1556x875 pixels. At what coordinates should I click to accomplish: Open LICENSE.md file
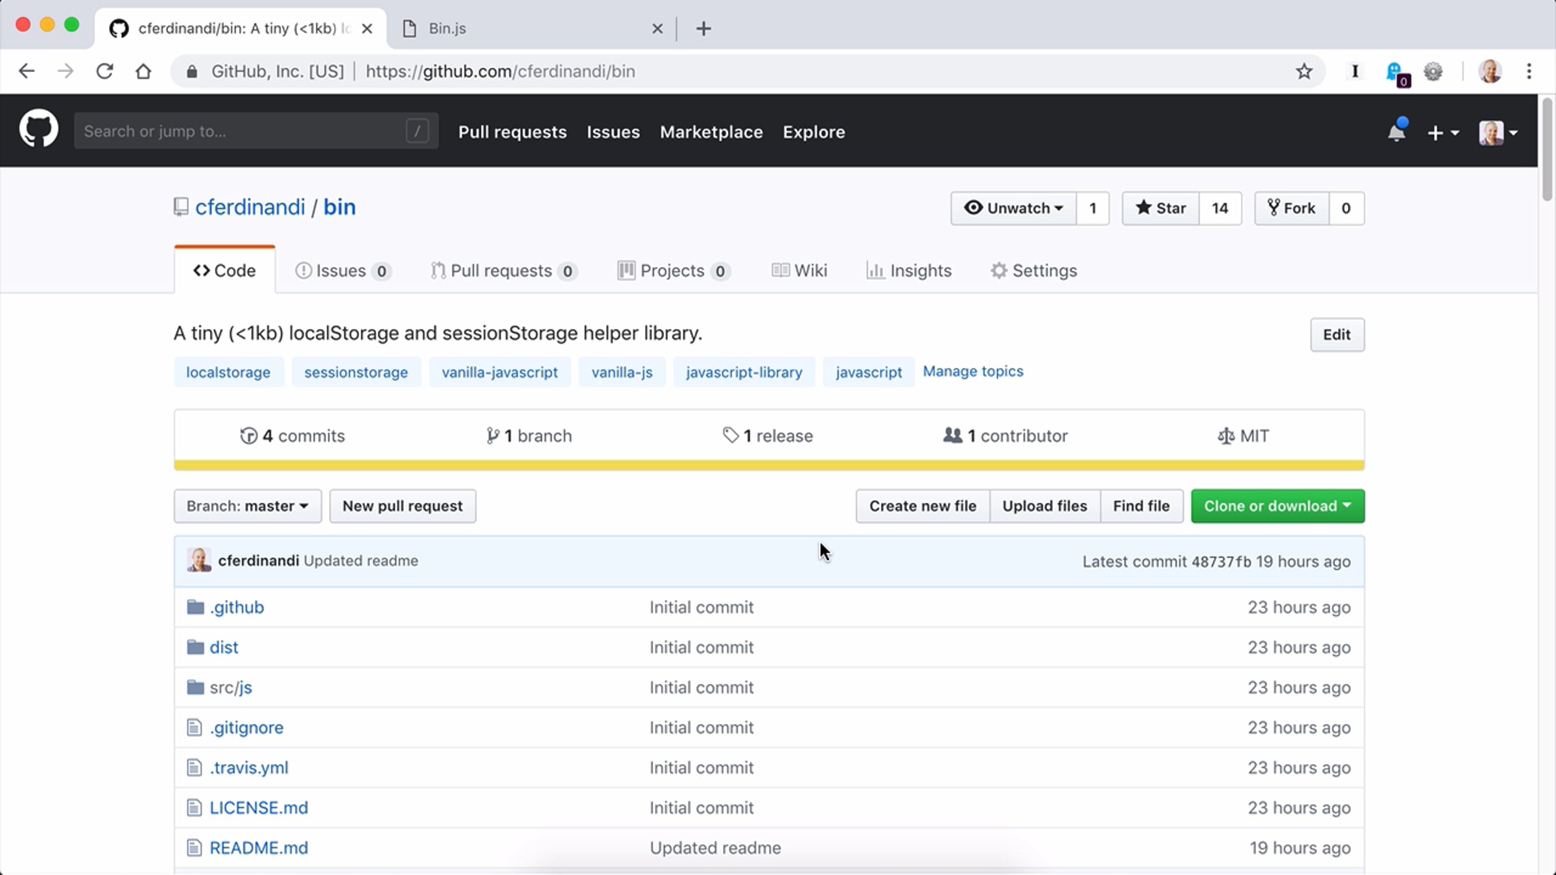259,808
